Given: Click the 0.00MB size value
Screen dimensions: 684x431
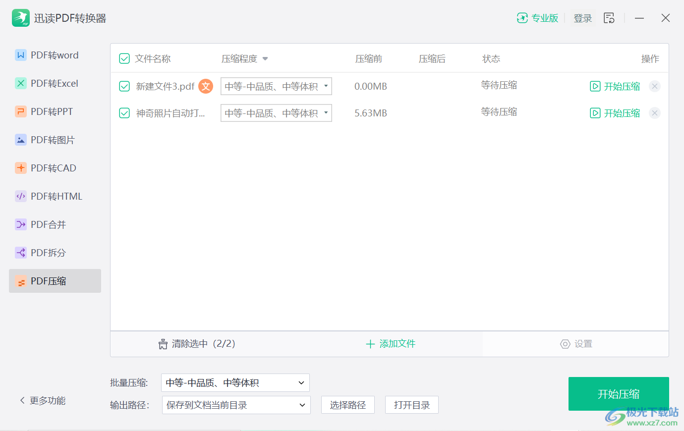Looking at the screenshot, I should 371,87.
